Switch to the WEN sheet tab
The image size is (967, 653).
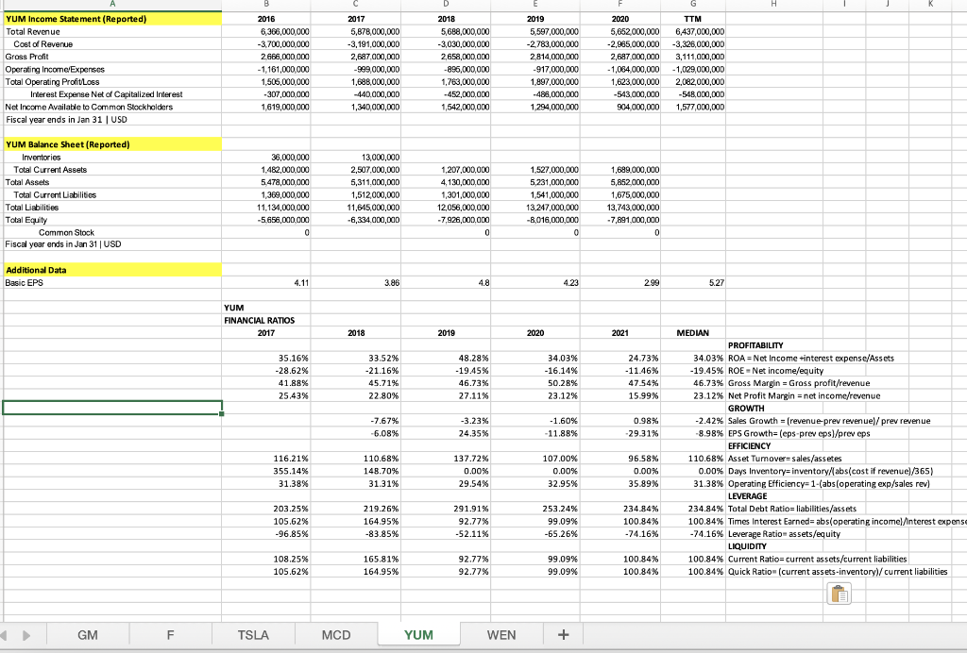(501, 634)
